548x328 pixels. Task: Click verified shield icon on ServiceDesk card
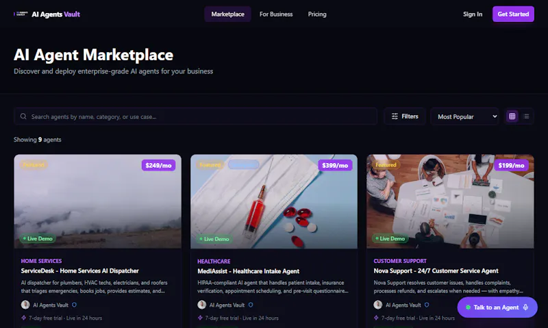(x=74, y=305)
